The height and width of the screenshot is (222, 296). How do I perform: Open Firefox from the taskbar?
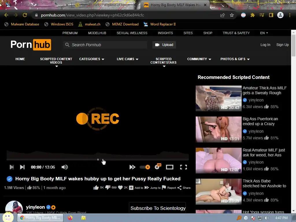[x=70, y=218]
